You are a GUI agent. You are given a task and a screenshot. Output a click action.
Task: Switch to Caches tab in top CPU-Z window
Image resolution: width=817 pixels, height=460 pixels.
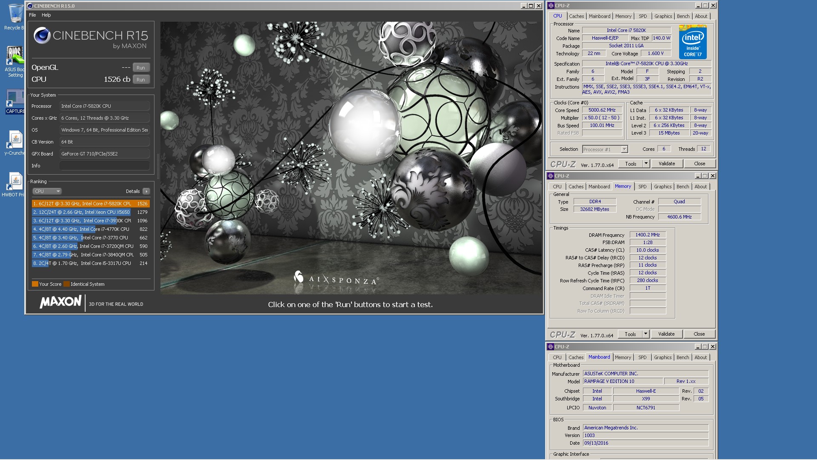coord(577,16)
